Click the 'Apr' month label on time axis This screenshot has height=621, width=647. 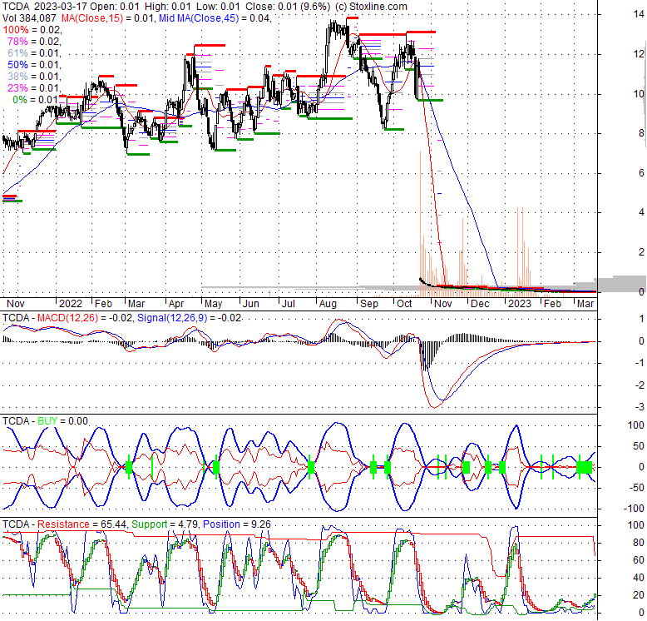176,304
